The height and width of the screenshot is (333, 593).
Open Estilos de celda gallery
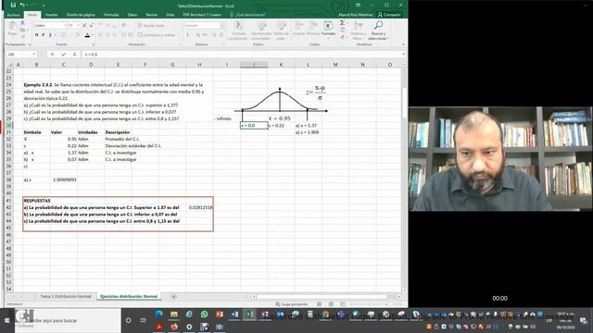tap(281, 31)
